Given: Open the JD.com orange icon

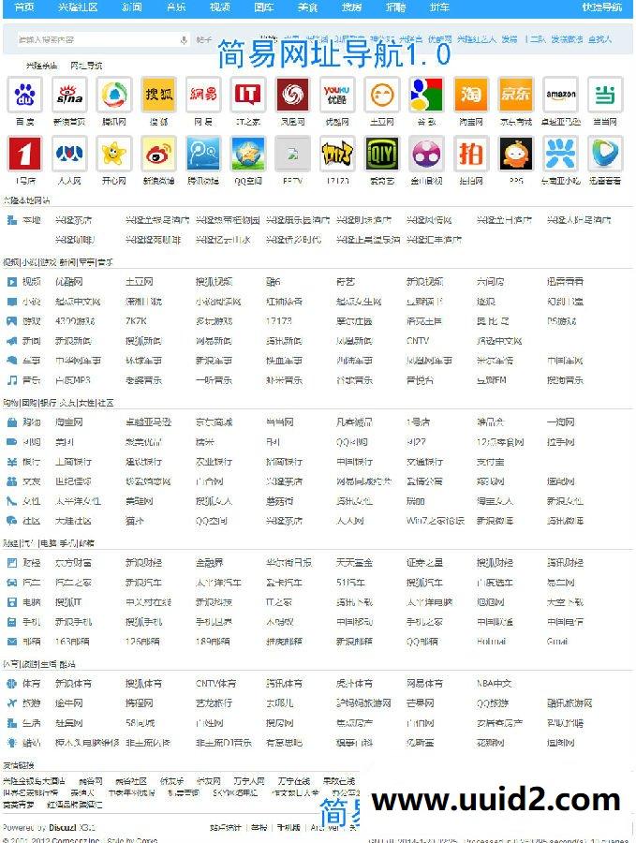Looking at the screenshot, I should tap(515, 95).
